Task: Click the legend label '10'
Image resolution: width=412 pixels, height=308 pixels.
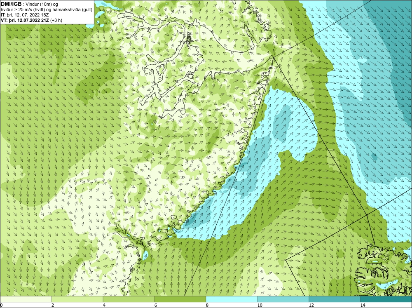Action: point(260,305)
